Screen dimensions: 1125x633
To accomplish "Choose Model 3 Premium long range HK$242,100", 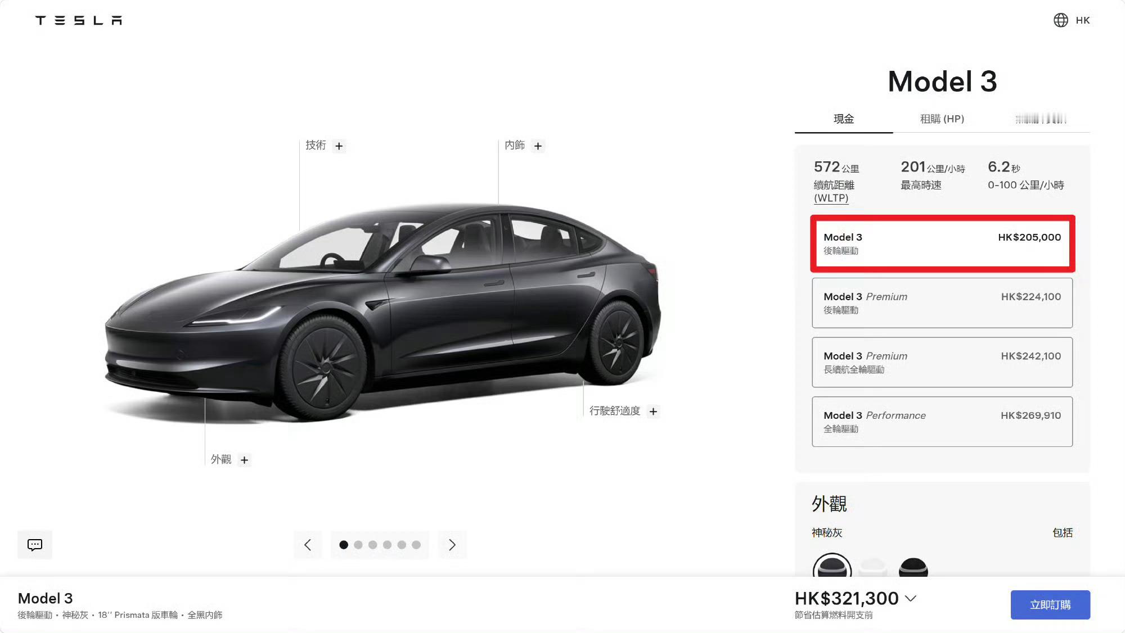I will pos(942,363).
